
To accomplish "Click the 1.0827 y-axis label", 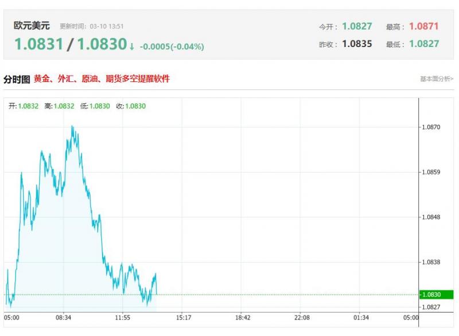I will pos(431,307).
